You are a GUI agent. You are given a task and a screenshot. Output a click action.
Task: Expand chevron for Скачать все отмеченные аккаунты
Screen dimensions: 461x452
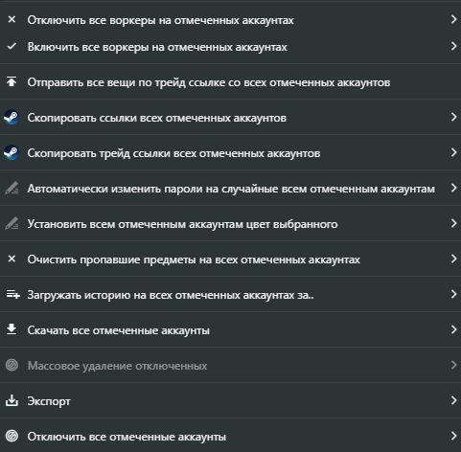click(453, 329)
